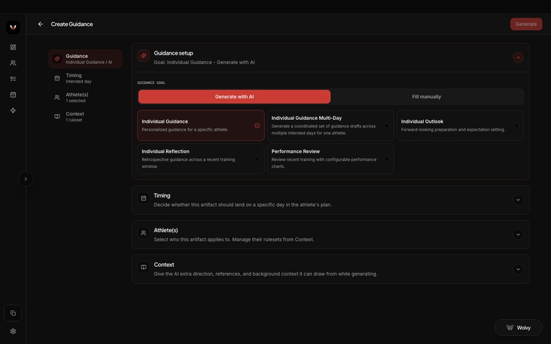Screen dimensions: 551x344
Task: Click the Timing section title
Action: (162, 195)
